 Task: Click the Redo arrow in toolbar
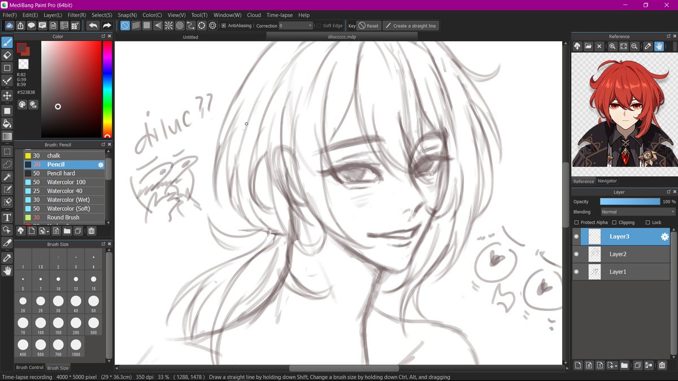pos(106,25)
